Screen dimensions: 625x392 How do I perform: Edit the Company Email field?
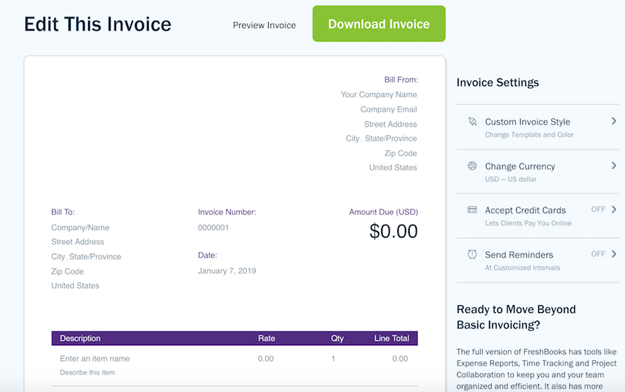pos(389,109)
